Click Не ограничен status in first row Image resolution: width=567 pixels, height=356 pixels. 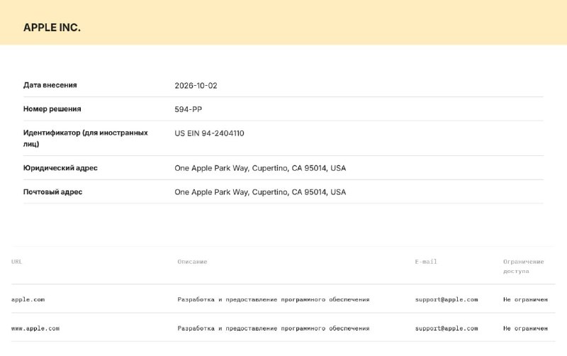pyautogui.click(x=525, y=299)
